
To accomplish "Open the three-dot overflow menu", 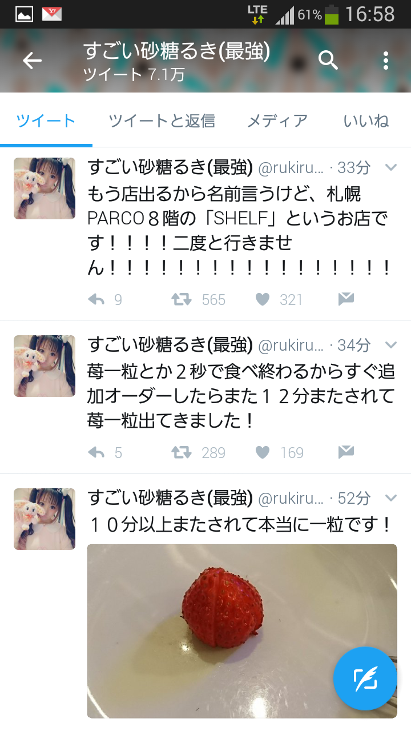I will [386, 61].
